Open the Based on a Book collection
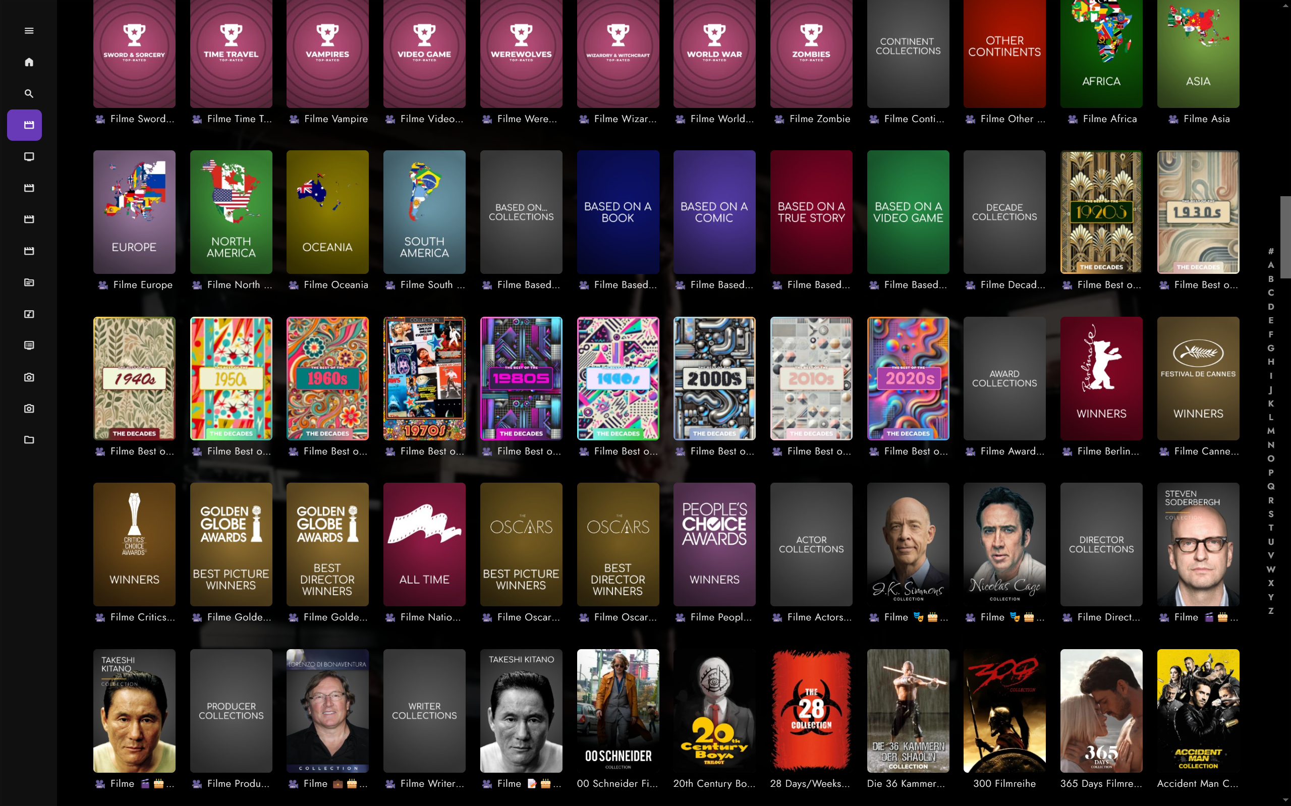This screenshot has width=1291, height=806. coord(618,212)
